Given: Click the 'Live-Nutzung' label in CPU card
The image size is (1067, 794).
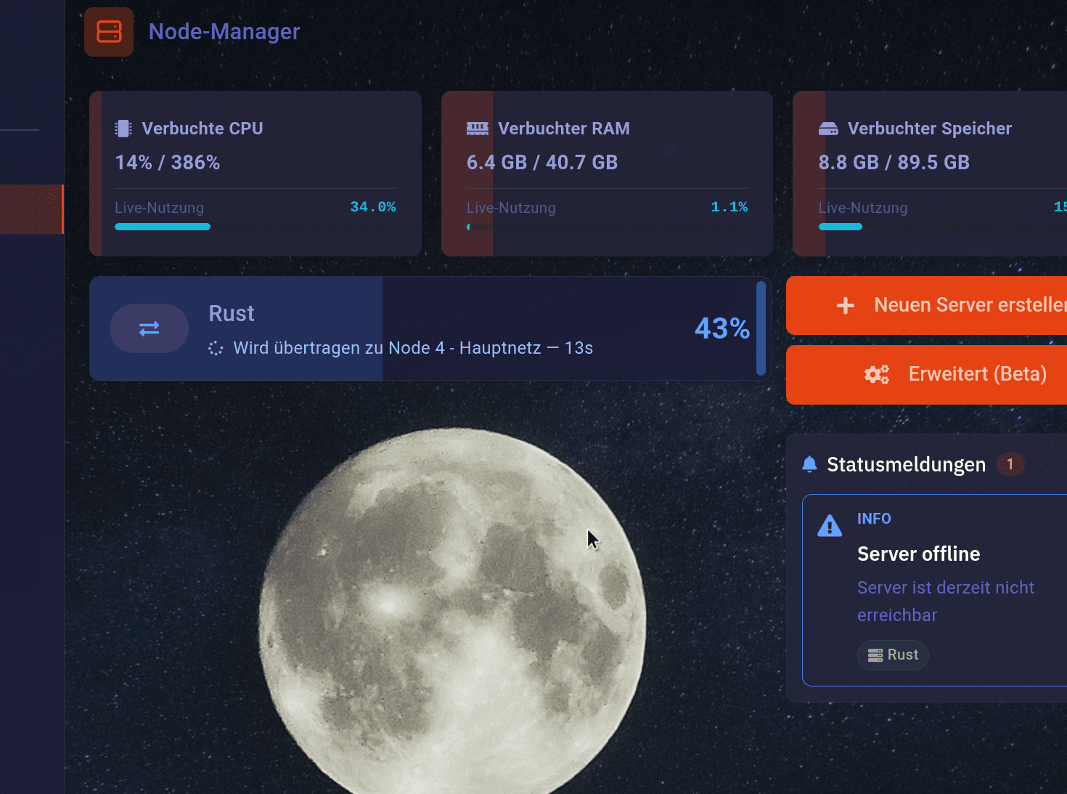Looking at the screenshot, I should [160, 208].
